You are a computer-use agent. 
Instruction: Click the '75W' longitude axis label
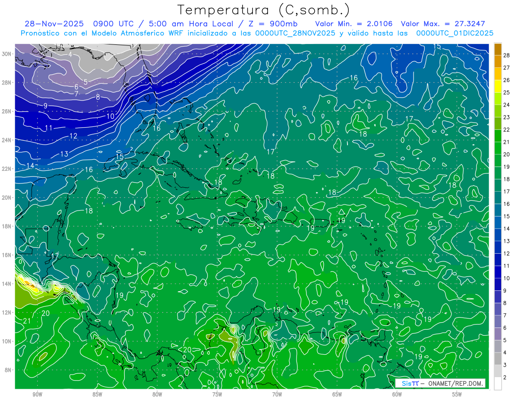pyautogui.click(x=217, y=394)
